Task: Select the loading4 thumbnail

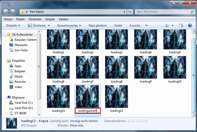Action: [x=146, y=39]
